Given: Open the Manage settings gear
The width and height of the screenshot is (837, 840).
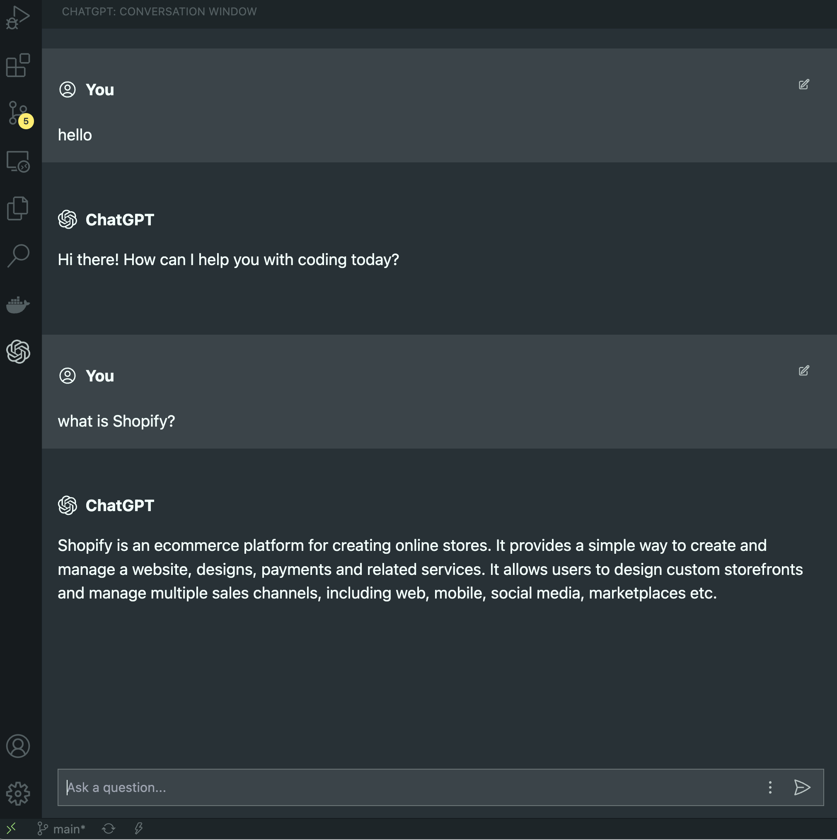Looking at the screenshot, I should click(18, 794).
